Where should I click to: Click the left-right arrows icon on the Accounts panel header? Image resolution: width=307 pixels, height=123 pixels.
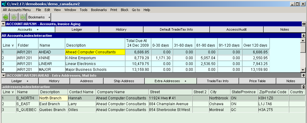tap(304, 24)
